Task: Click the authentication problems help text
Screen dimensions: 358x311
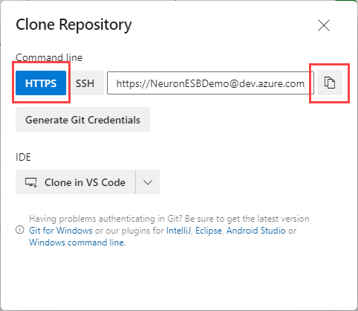Action: 169,219
